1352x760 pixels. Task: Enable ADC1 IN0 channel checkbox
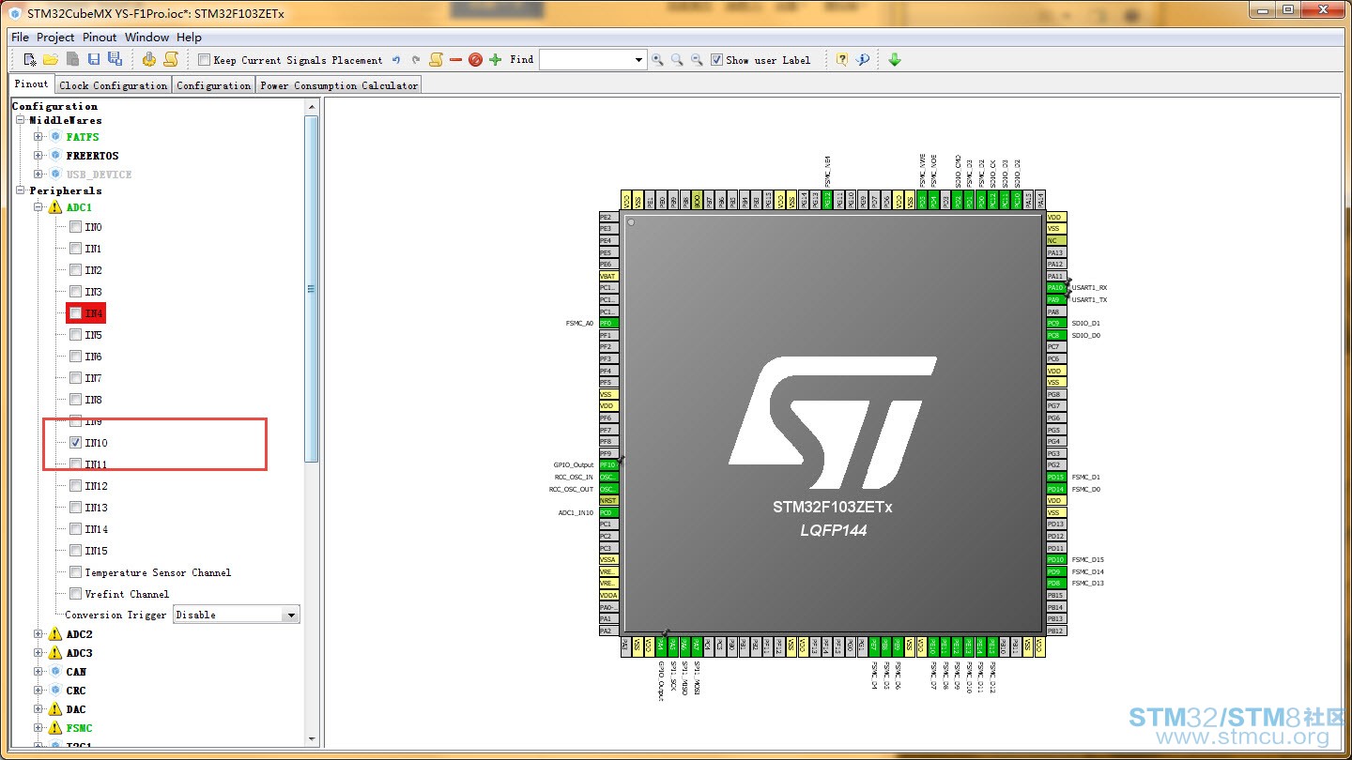[75, 227]
